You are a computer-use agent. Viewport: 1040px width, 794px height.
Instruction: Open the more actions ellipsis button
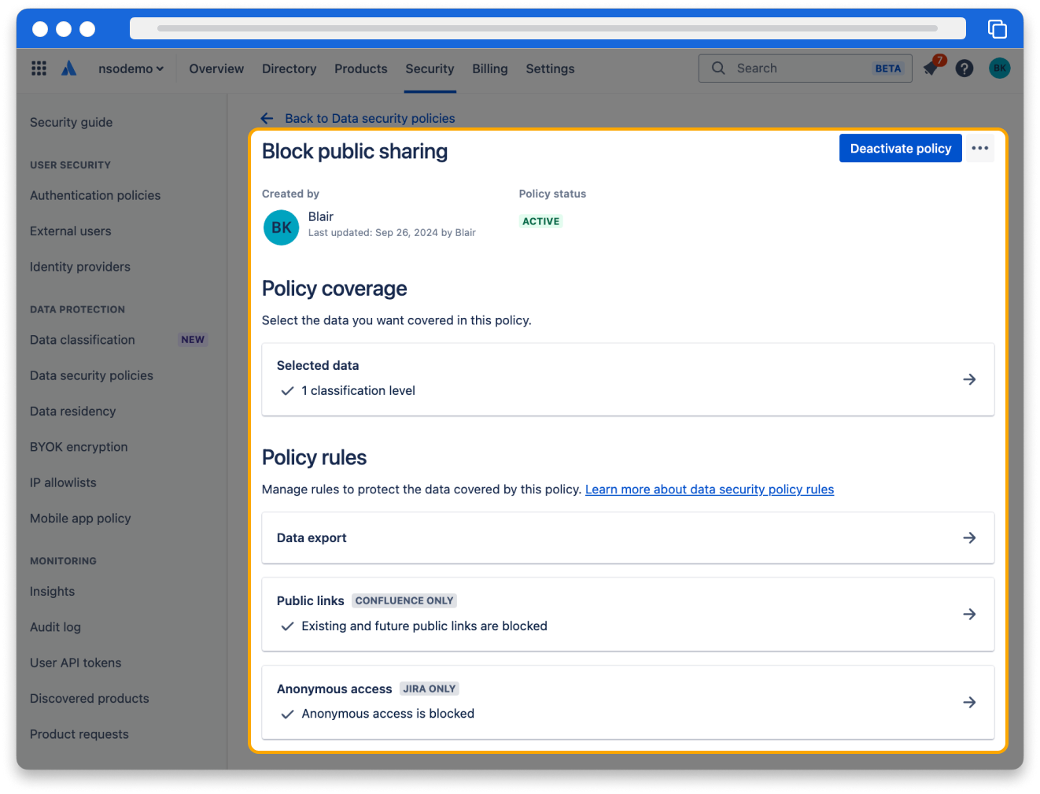tap(979, 148)
